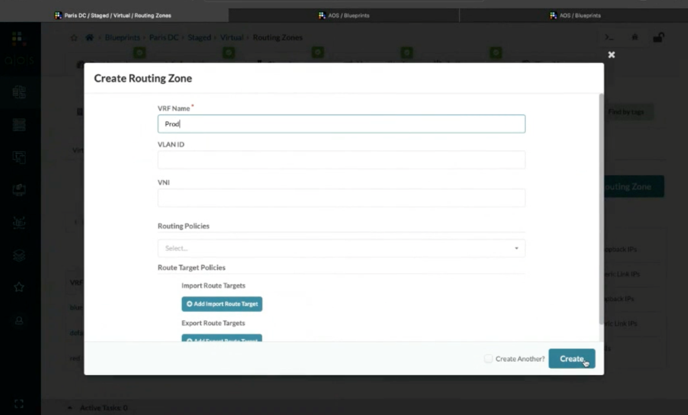Image resolution: width=688 pixels, height=415 pixels.
Task: Focus the VRF Name input field
Action: [x=341, y=124]
